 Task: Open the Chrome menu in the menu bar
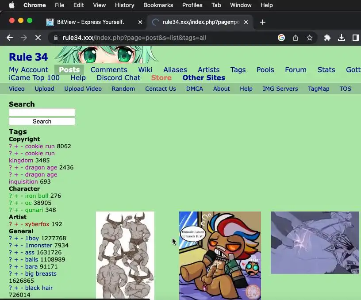(35, 5)
